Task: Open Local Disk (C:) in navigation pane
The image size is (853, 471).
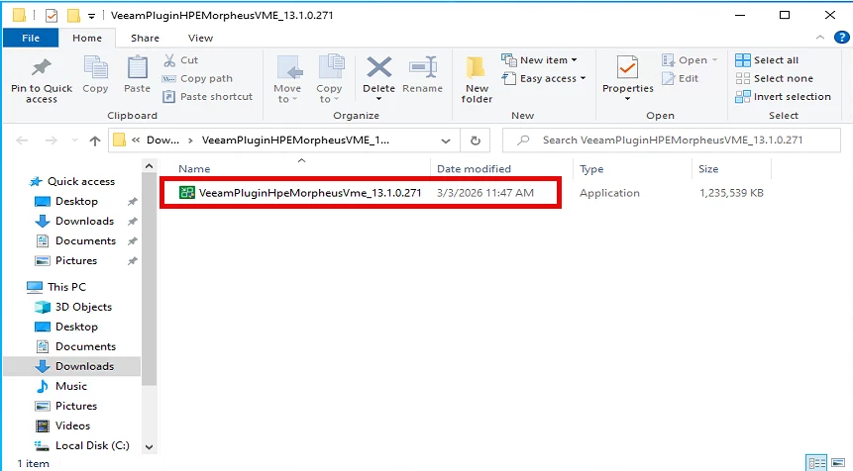Action: point(92,445)
